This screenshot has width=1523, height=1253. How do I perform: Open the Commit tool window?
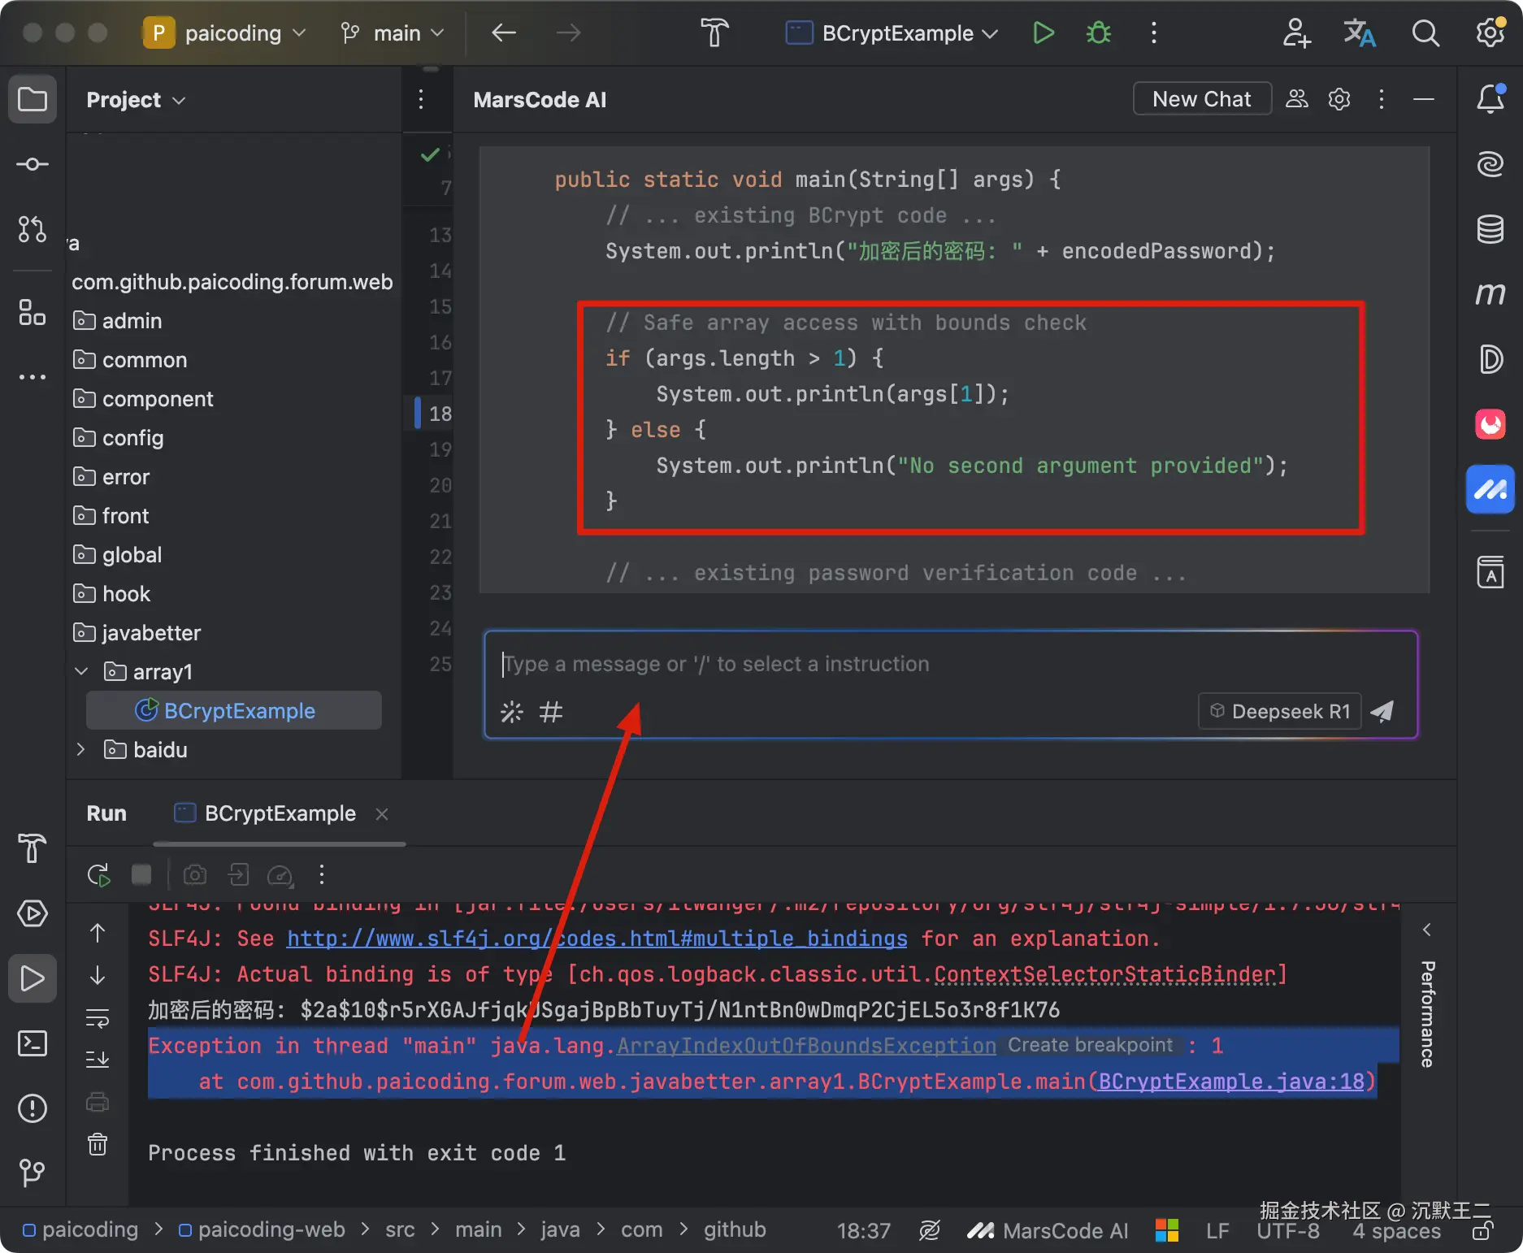click(33, 165)
